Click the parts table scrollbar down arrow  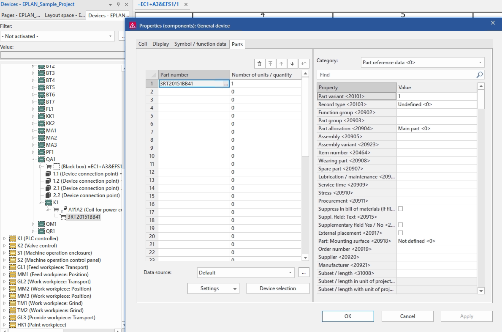coord(305,258)
